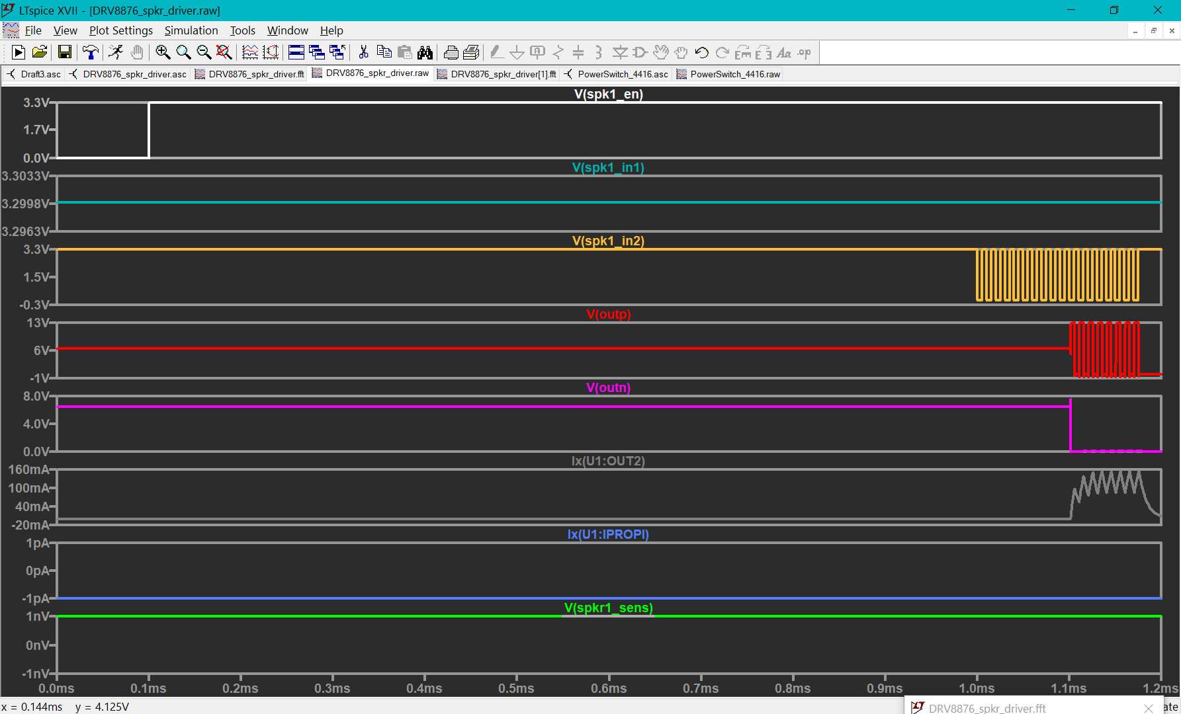The image size is (1181, 714).
Task: Tile windows horizontally icon
Action: [296, 52]
